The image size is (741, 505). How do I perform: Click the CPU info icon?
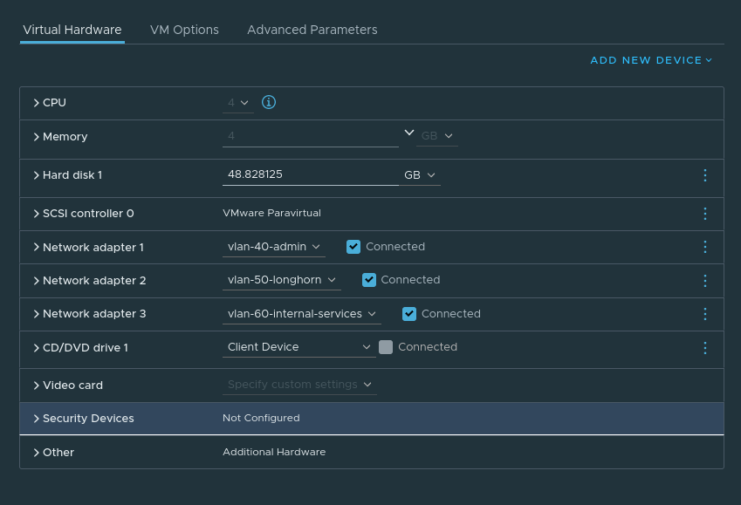click(269, 102)
